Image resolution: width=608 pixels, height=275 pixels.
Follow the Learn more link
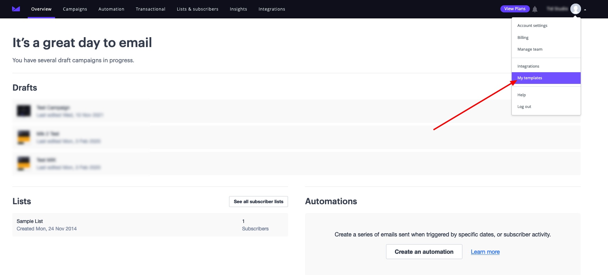(485, 252)
